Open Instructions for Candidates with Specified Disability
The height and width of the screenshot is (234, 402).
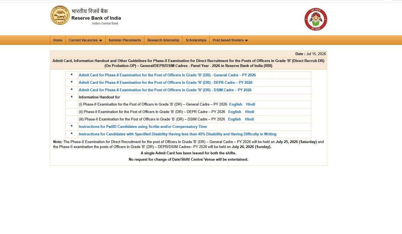click(x=178, y=134)
